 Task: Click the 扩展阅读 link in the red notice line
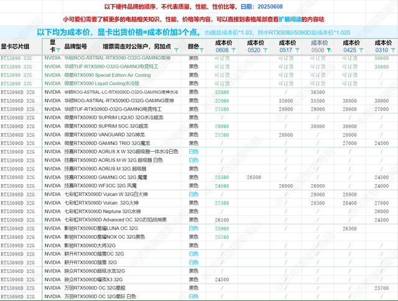290,19
